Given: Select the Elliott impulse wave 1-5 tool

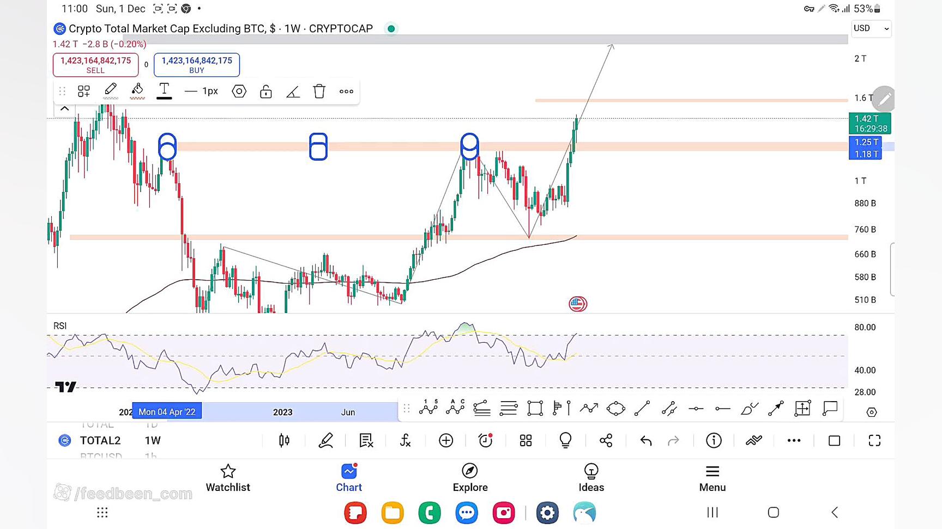Looking at the screenshot, I should (428, 408).
